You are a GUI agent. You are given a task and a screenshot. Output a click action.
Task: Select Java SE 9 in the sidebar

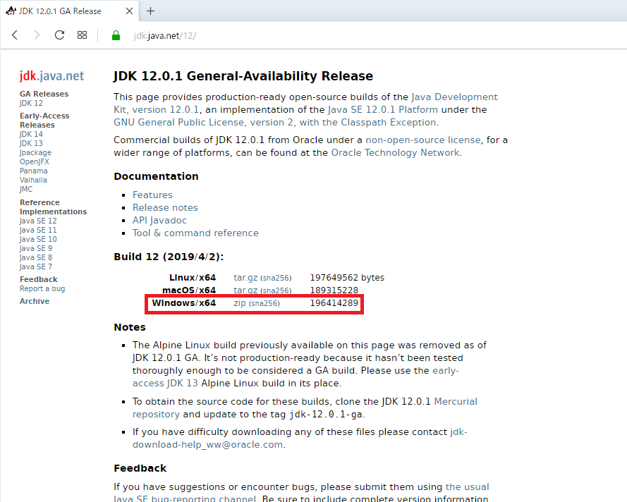pyautogui.click(x=35, y=248)
